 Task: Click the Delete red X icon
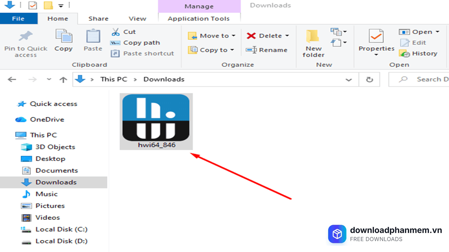click(251, 36)
